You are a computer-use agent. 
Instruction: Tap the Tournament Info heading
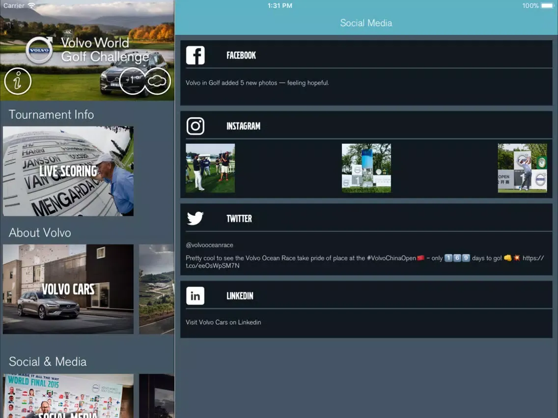(51, 114)
